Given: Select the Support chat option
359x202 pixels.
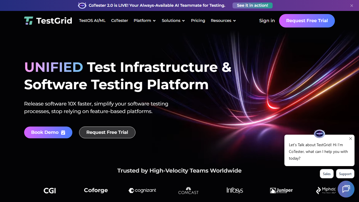Looking at the screenshot, I should (345, 174).
